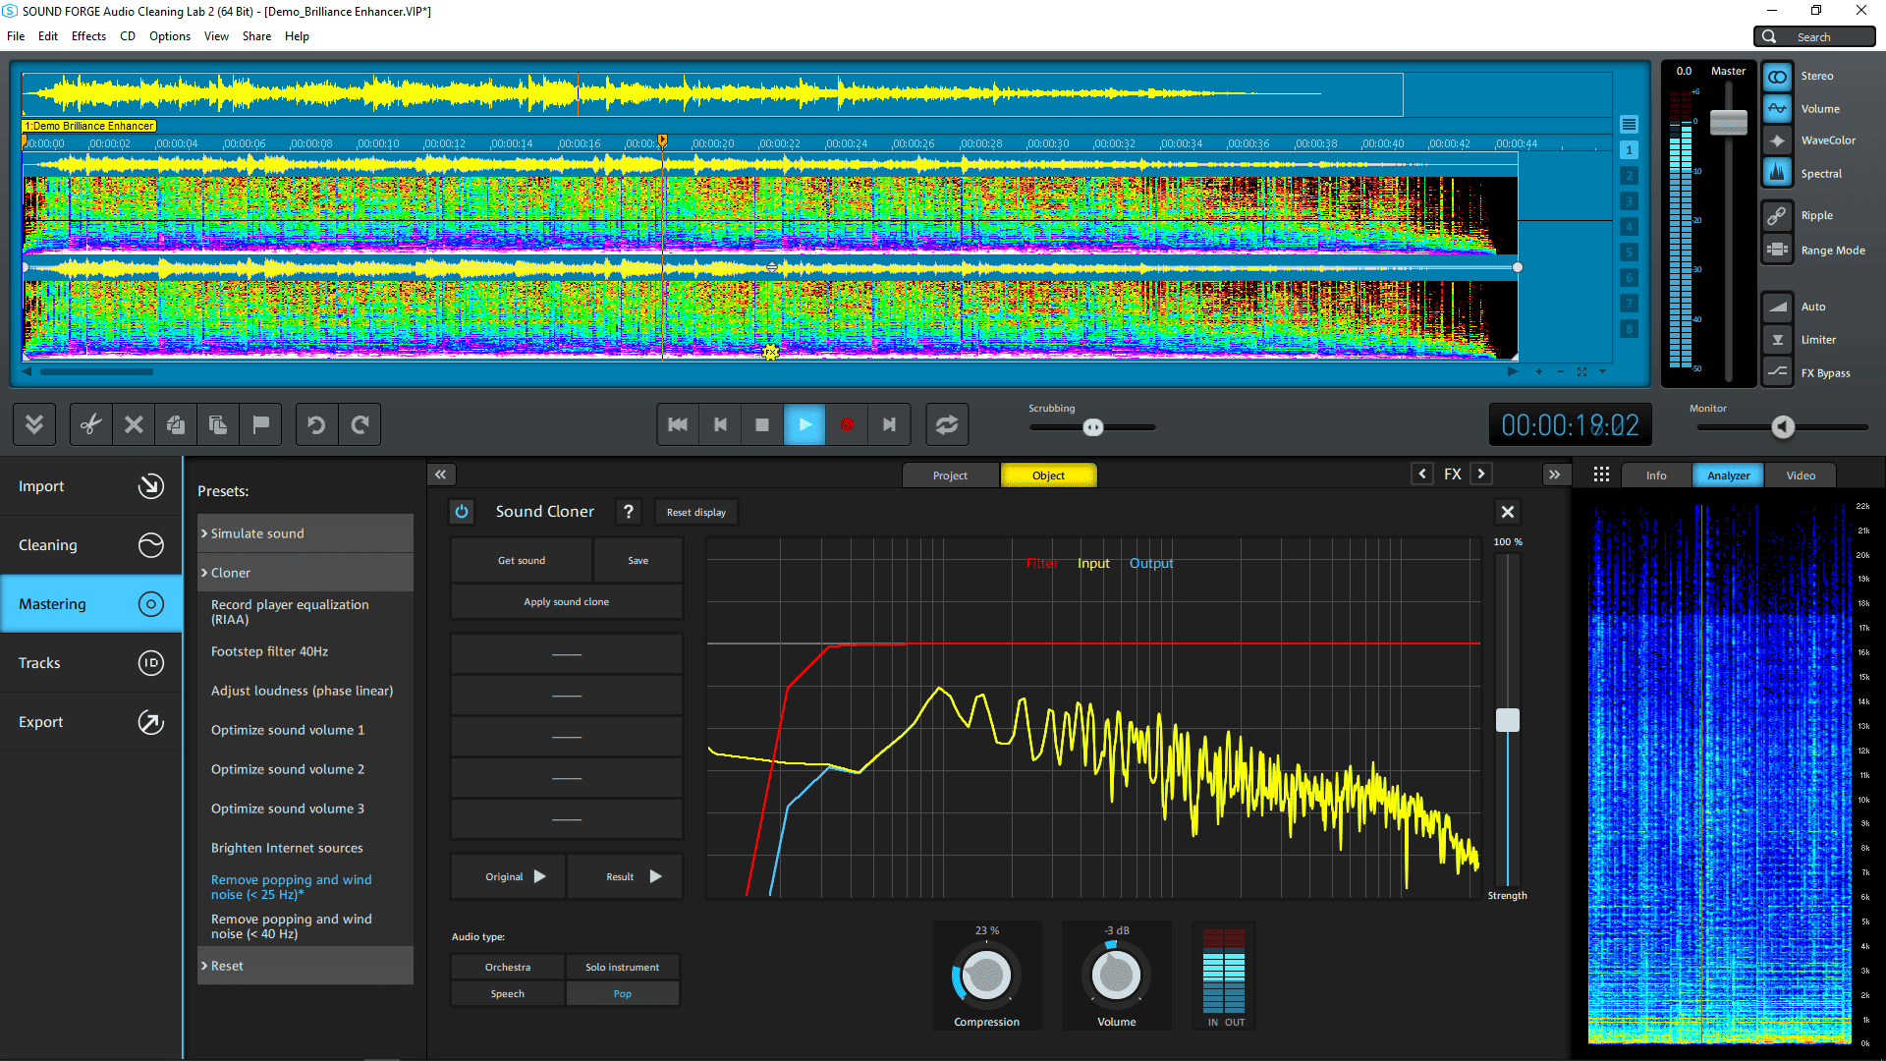Open the Import section

tap(91, 486)
